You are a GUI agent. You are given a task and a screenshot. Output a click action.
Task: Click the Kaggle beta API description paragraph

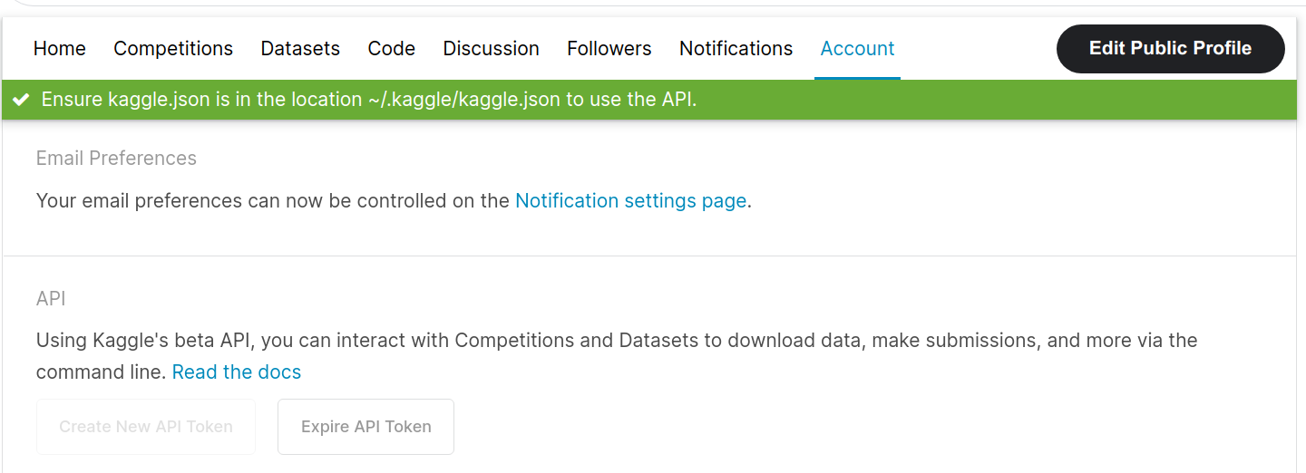(617, 342)
